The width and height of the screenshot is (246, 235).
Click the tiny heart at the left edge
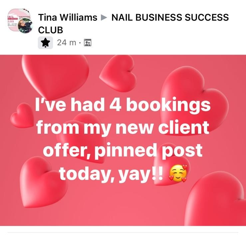click(22, 115)
